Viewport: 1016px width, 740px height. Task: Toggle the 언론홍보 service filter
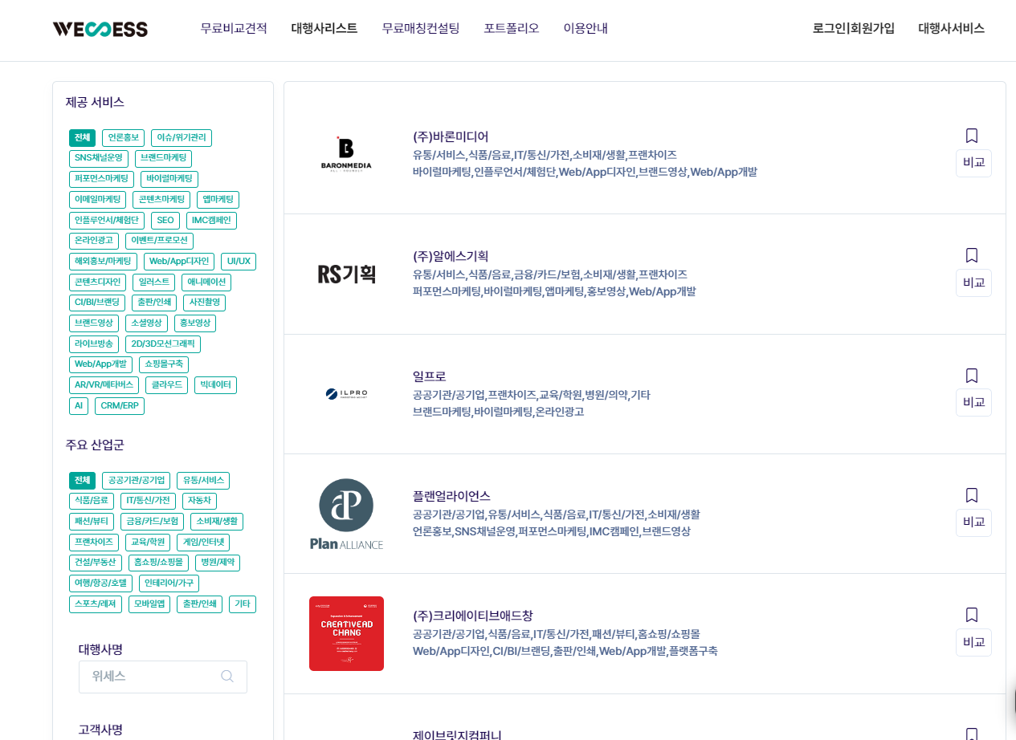(123, 138)
